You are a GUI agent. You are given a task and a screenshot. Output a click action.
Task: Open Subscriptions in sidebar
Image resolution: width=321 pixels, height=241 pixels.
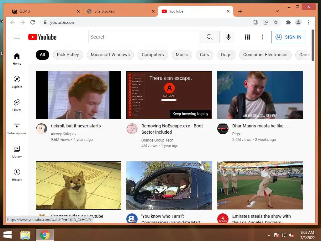coord(17,128)
